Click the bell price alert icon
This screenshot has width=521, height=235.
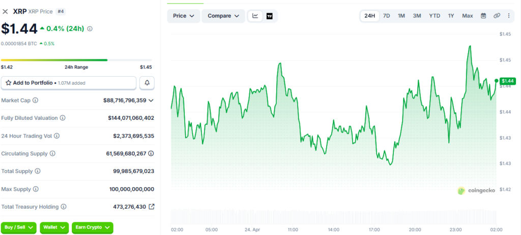tap(147, 83)
